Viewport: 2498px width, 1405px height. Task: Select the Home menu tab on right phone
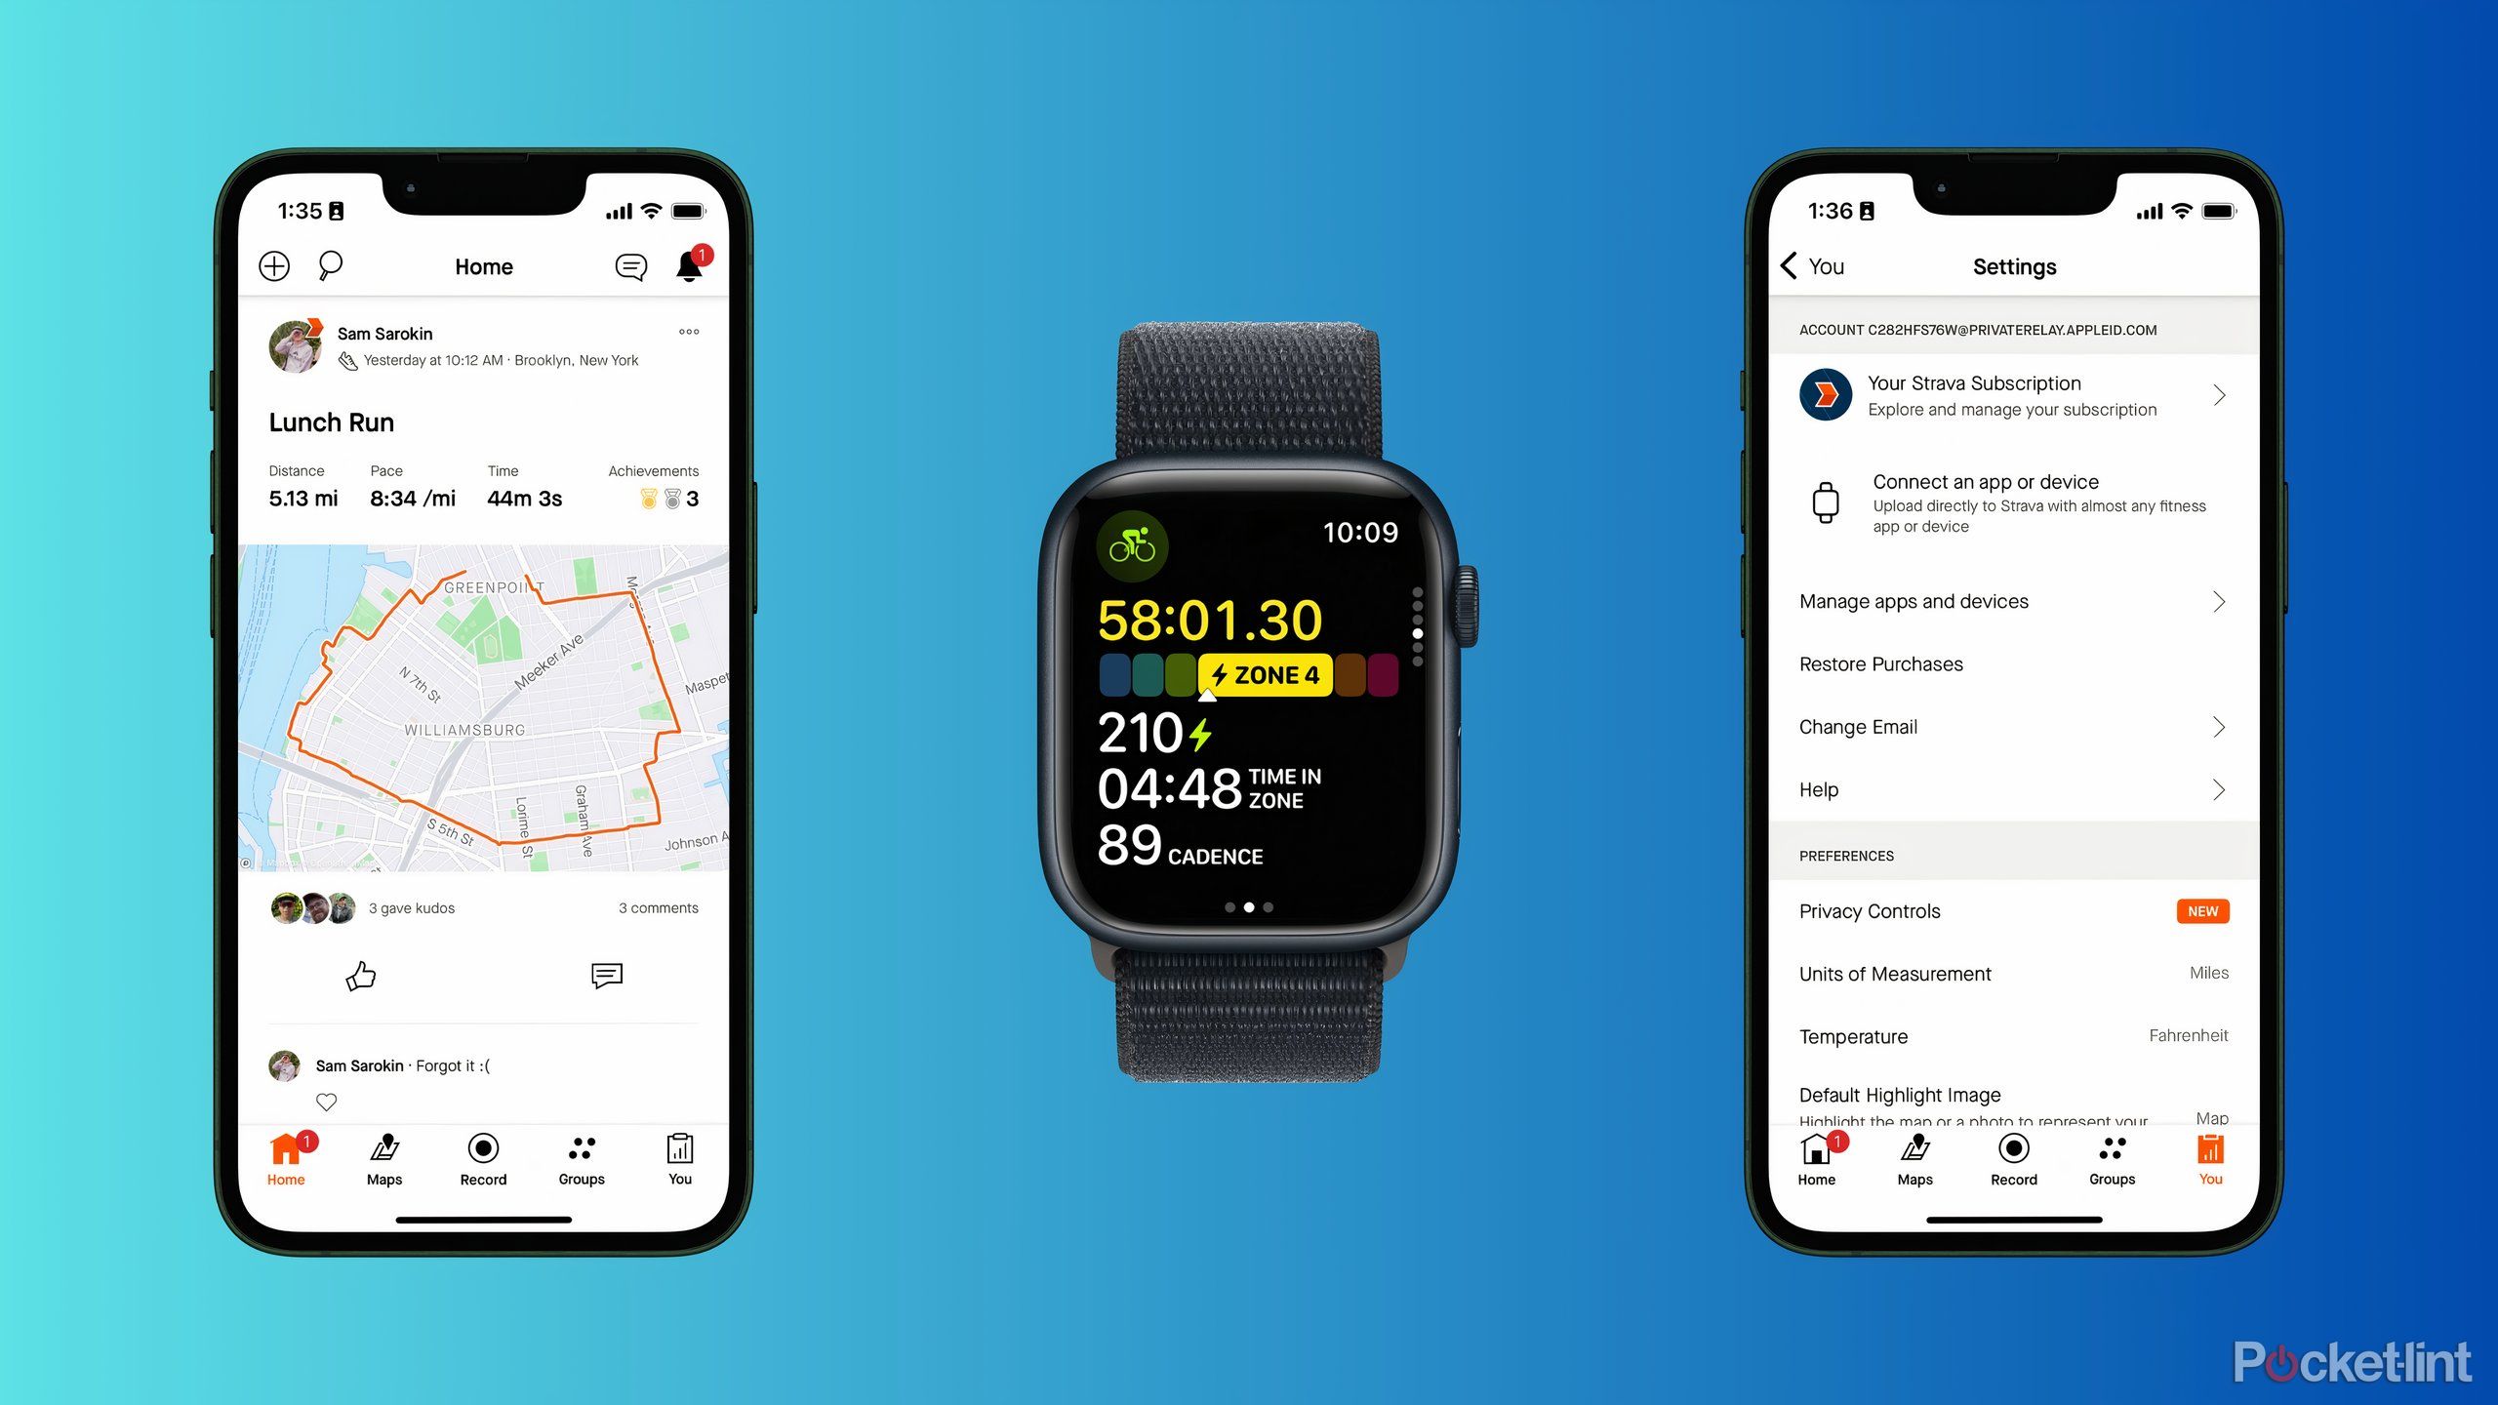pyautogui.click(x=1822, y=1167)
